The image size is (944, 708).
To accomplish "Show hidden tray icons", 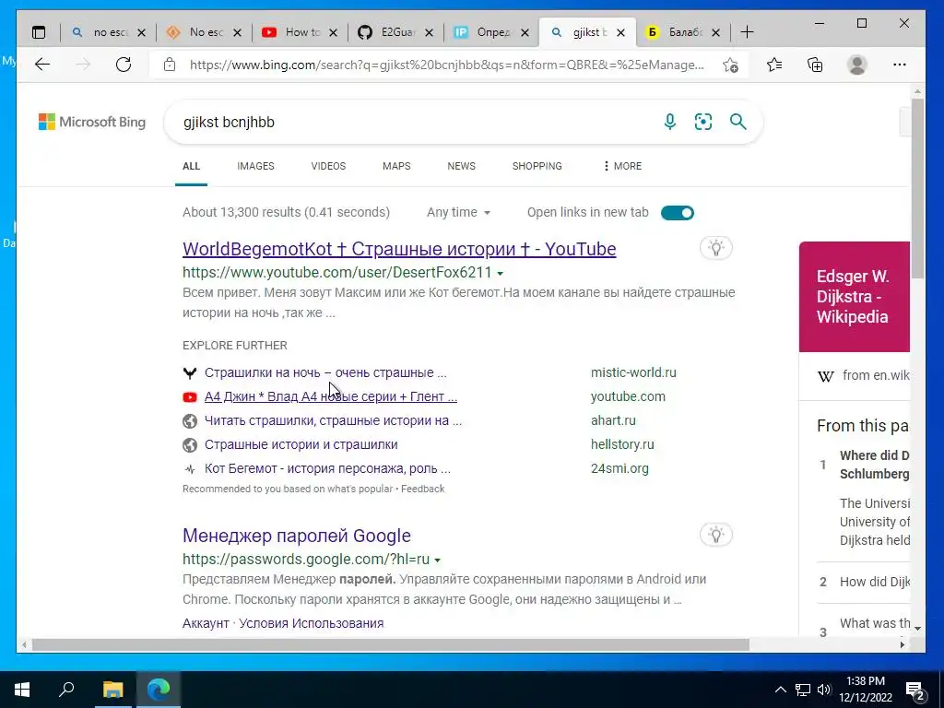I will (x=780, y=690).
